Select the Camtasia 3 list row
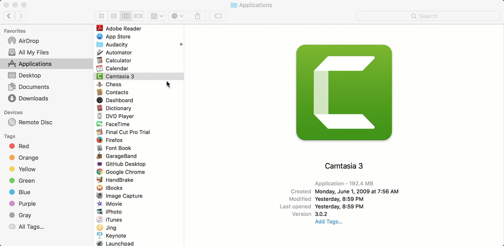The width and height of the screenshot is (504, 246). 139,77
